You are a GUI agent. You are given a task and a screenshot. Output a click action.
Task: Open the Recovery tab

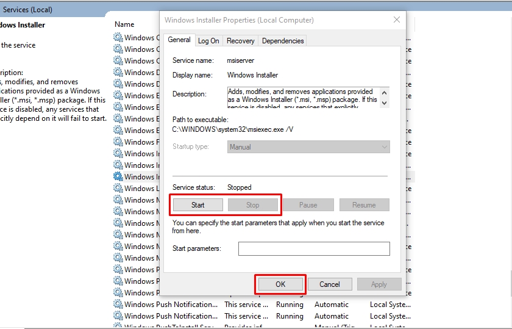(x=240, y=41)
